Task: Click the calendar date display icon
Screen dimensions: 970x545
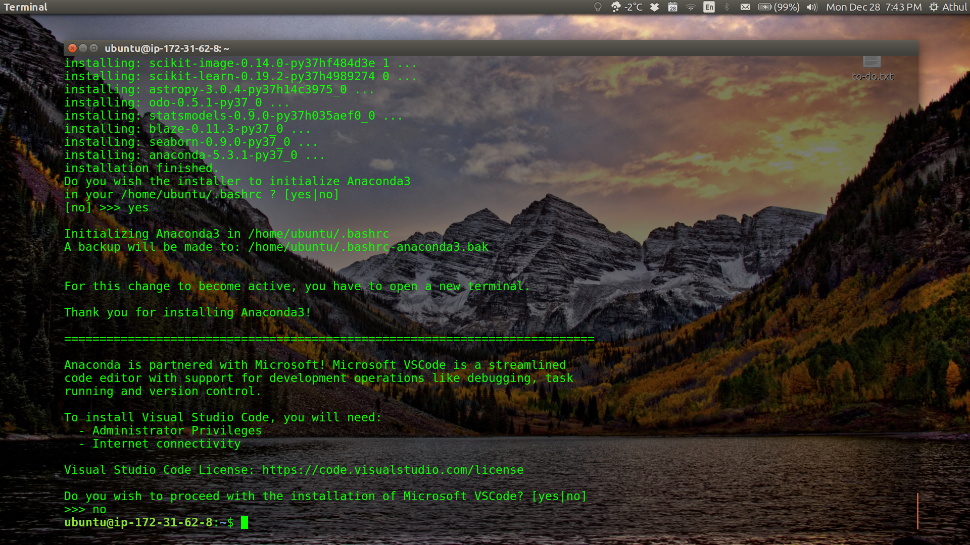Action: click(673, 8)
